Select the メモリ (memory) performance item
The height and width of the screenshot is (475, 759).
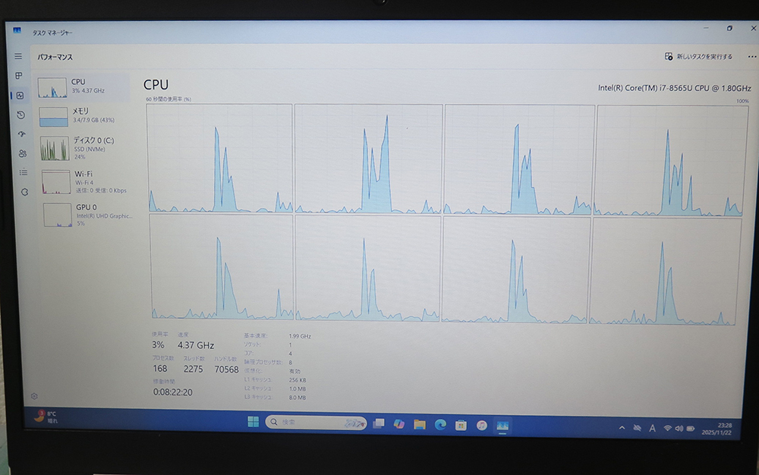pos(83,117)
